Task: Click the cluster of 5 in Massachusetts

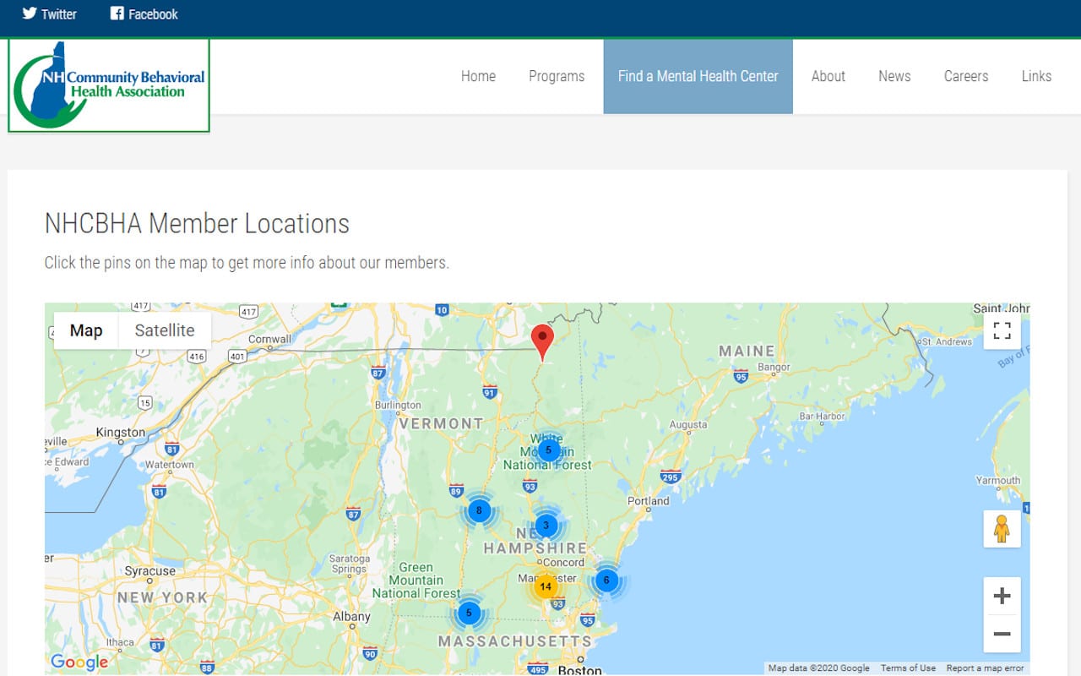Action: (469, 612)
